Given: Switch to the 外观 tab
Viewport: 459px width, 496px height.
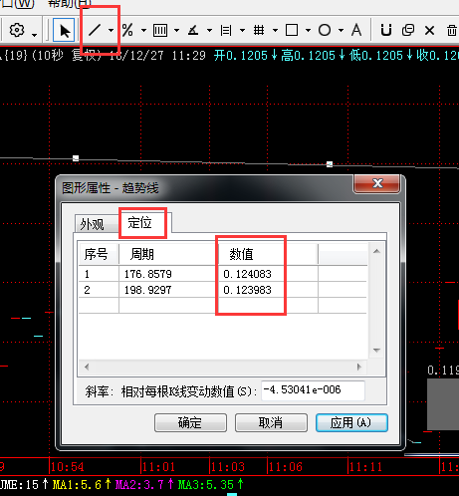Looking at the screenshot, I should click(x=93, y=224).
